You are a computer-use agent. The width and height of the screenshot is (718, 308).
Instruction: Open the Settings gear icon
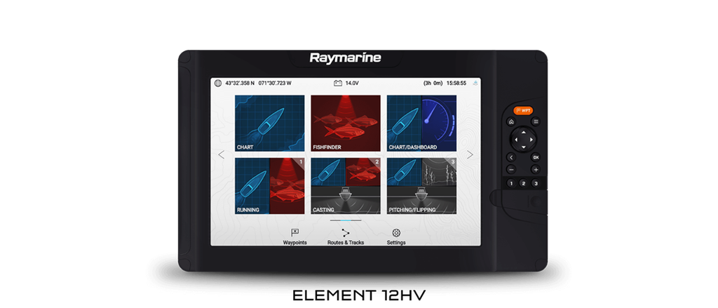pyautogui.click(x=396, y=233)
